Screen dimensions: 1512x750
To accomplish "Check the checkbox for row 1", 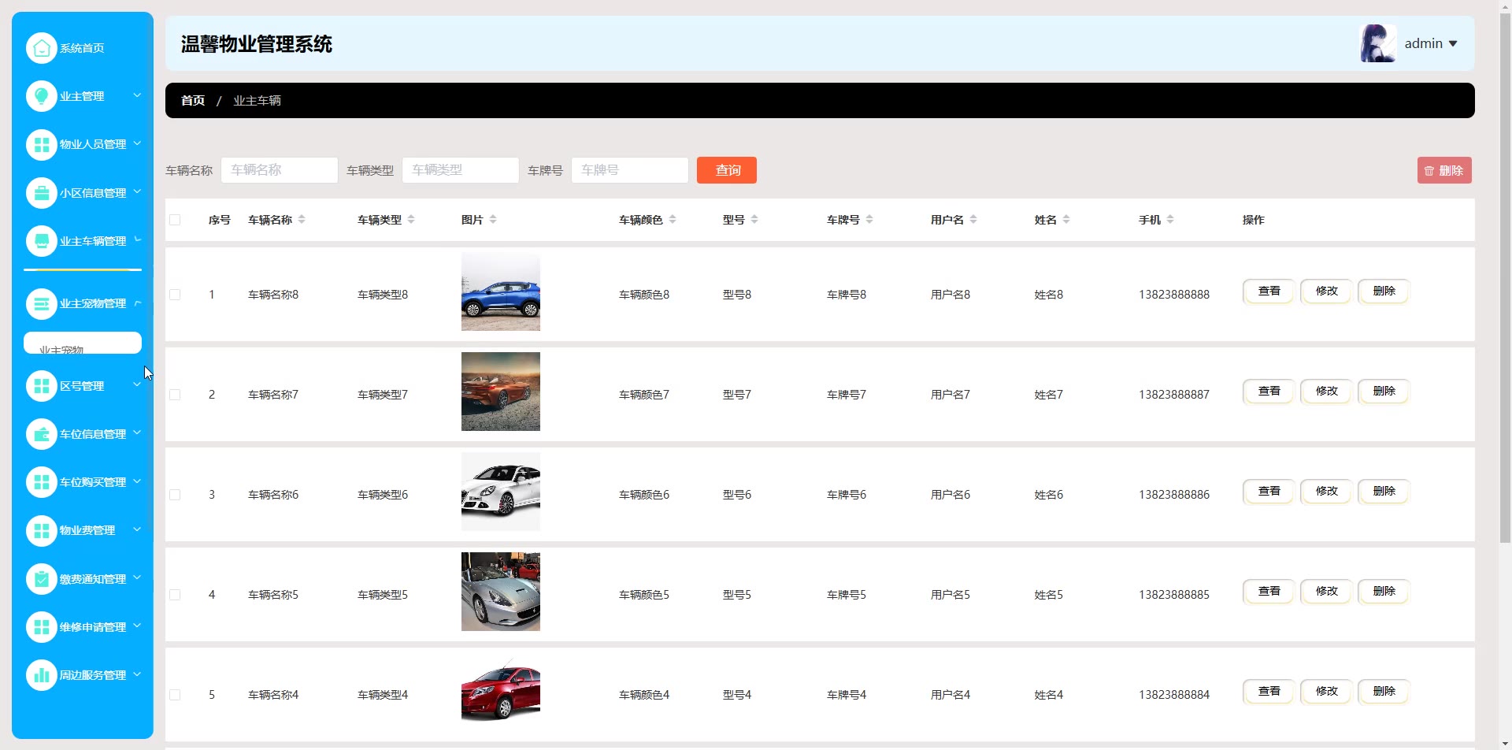I will tap(175, 295).
